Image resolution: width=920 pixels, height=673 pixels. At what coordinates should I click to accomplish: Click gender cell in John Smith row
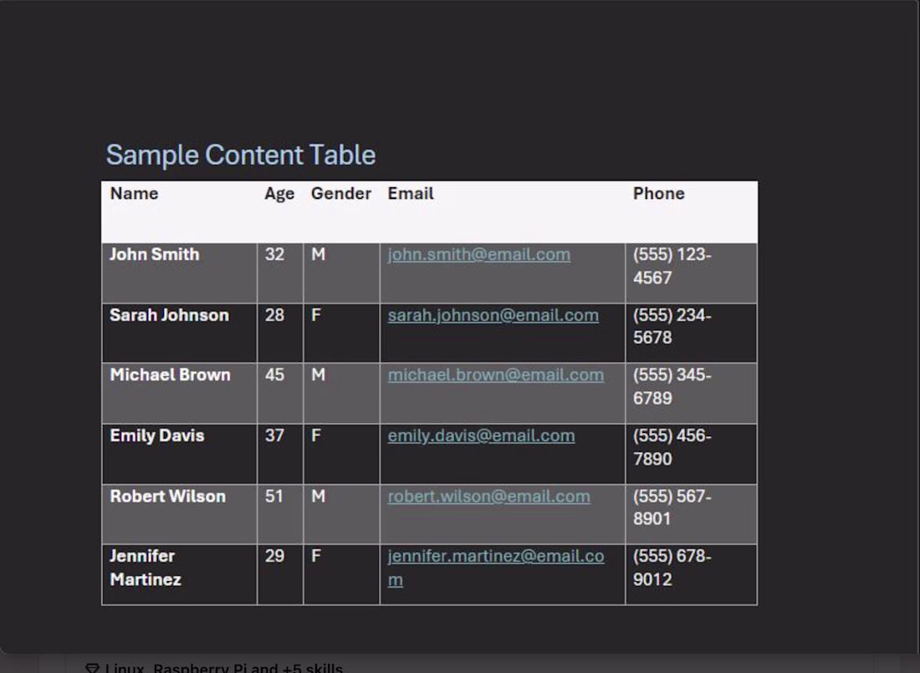(341, 273)
